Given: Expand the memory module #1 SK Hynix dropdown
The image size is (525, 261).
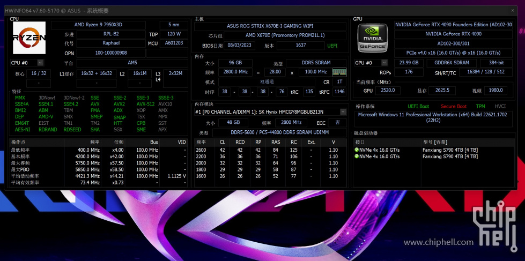Looking at the screenshot, I should (x=343, y=112).
